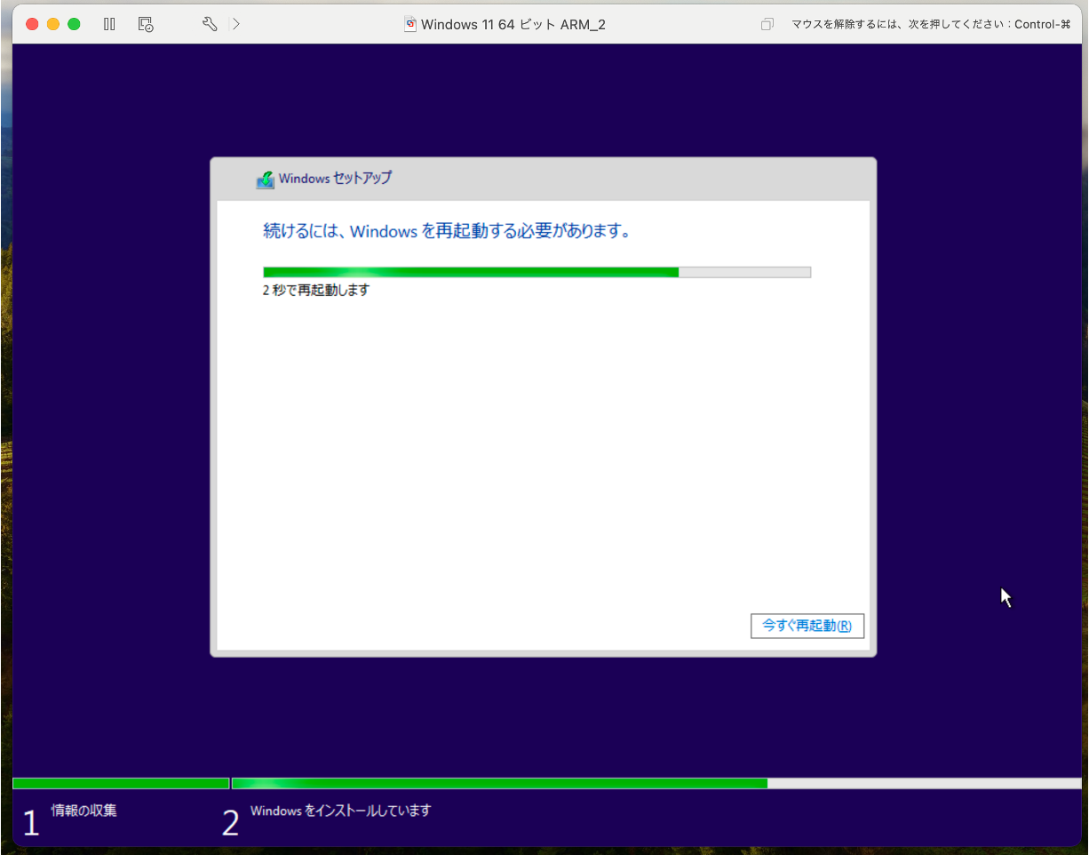Click the "Windows をインストールしています" step label

coord(340,811)
